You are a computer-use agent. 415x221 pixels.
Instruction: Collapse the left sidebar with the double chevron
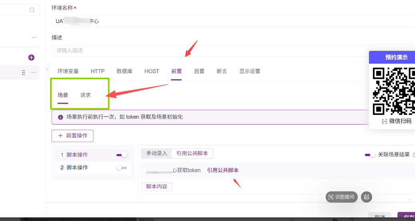coord(48,69)
